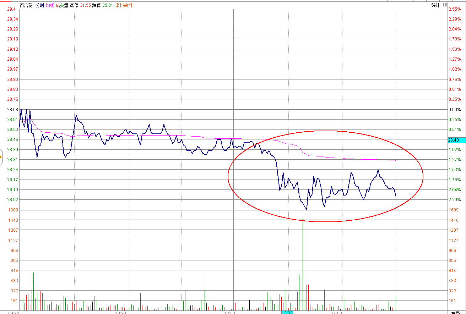Open the 统计 statistics button

click(x=435, y=5)
